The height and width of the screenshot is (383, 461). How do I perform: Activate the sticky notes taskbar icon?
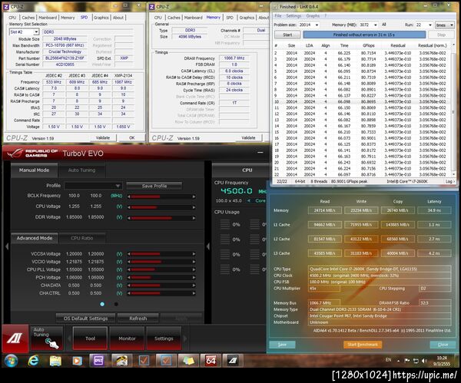coord(188,361)
